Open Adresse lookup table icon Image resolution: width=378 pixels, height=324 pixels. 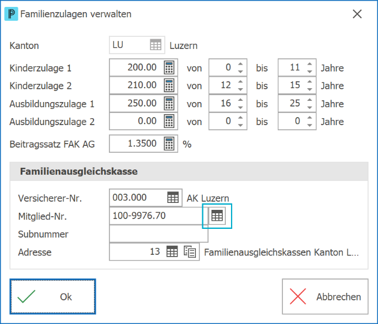(172, 251)
